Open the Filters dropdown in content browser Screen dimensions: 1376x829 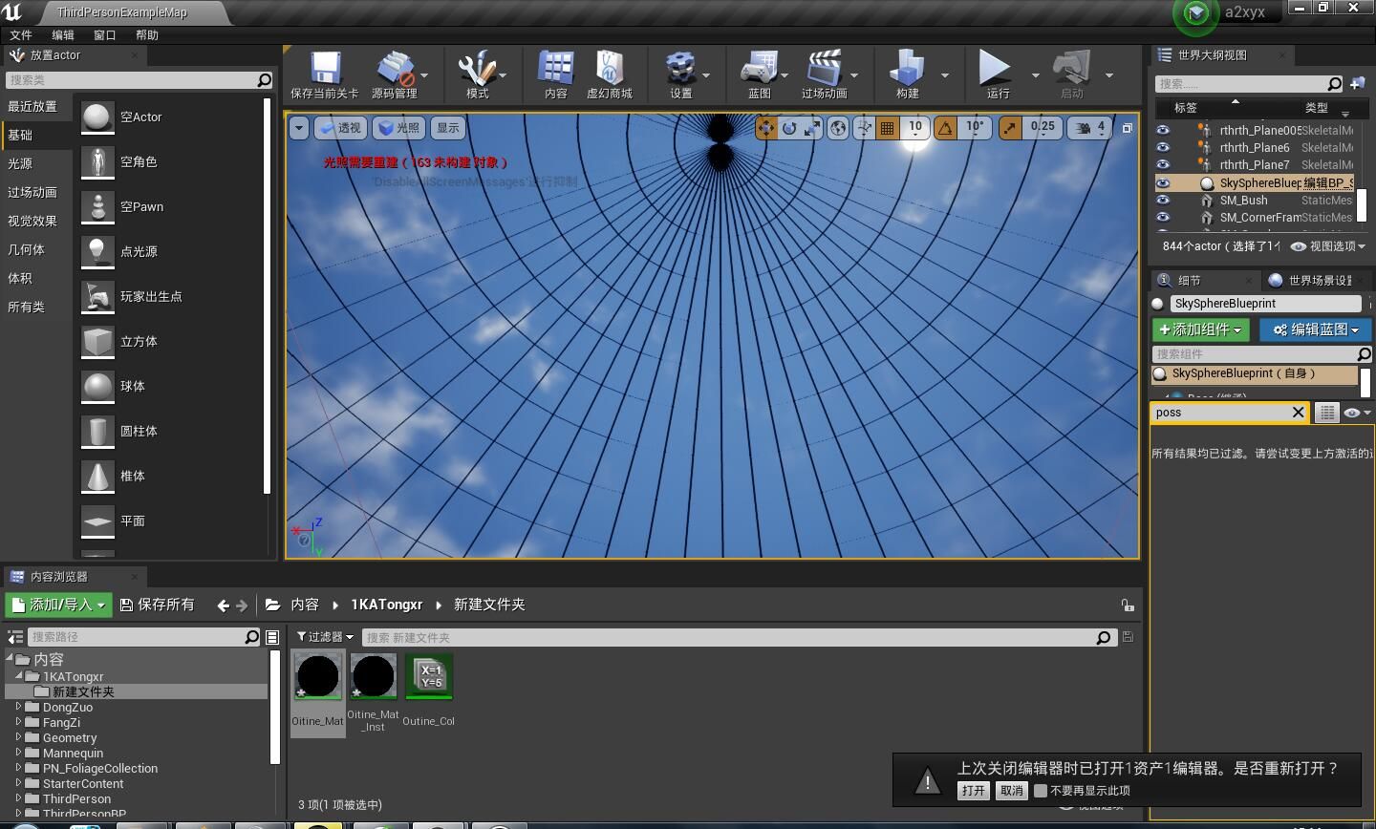pyautogui.click(x=325, y=637)
